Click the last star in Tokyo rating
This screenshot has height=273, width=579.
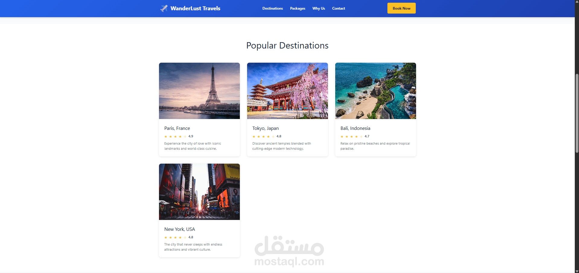click(x=273, y=136)
